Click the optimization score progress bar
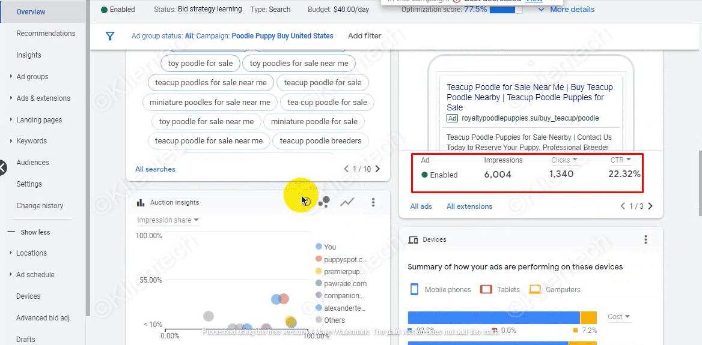Image resolution: width=702 pixels, height=345 pixels. pos(506,10)
